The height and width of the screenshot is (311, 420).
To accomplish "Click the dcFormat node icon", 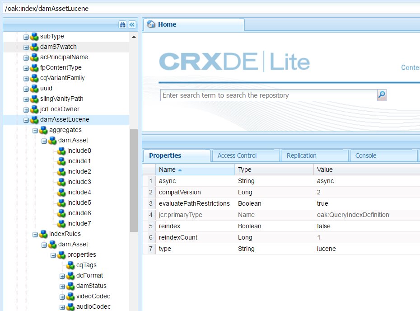I will (x=71, y=276).
